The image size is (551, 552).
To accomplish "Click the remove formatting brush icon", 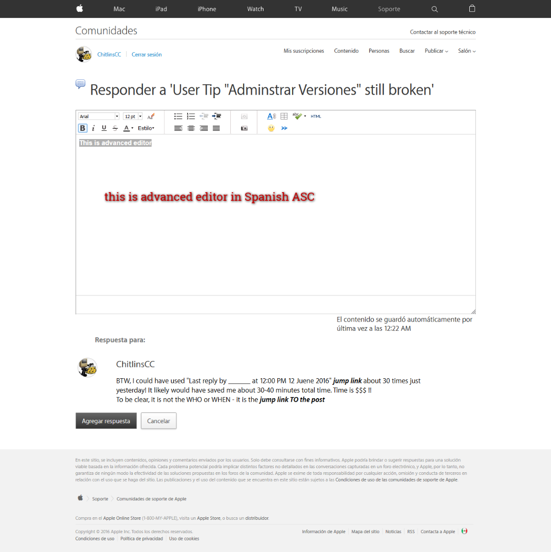I will point(151,116).
